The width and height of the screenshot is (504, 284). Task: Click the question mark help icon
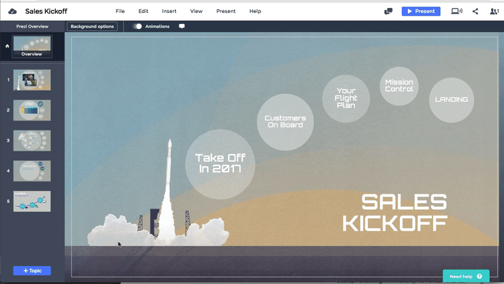[x=480, y=277]
